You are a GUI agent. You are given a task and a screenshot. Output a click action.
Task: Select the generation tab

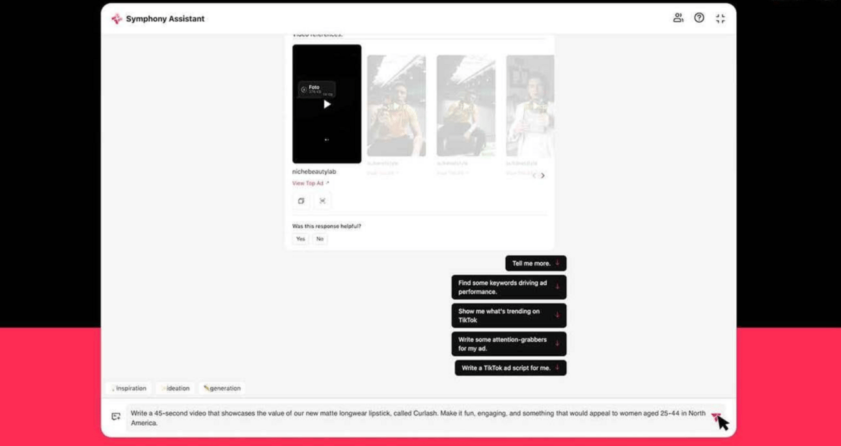click(x=222, y=388)
